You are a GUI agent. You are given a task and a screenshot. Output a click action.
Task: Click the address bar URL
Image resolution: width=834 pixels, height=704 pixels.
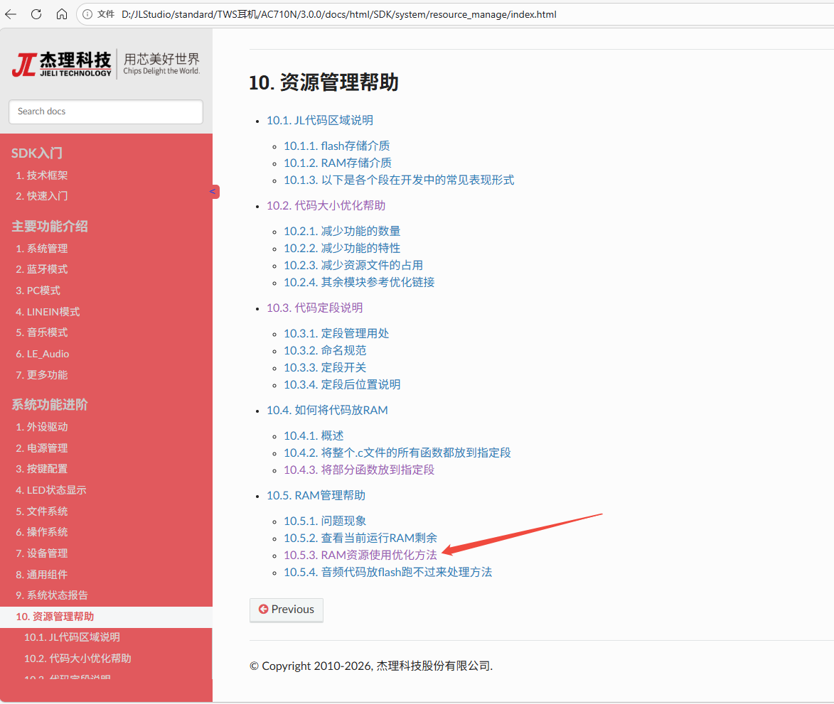click(339, 14)
